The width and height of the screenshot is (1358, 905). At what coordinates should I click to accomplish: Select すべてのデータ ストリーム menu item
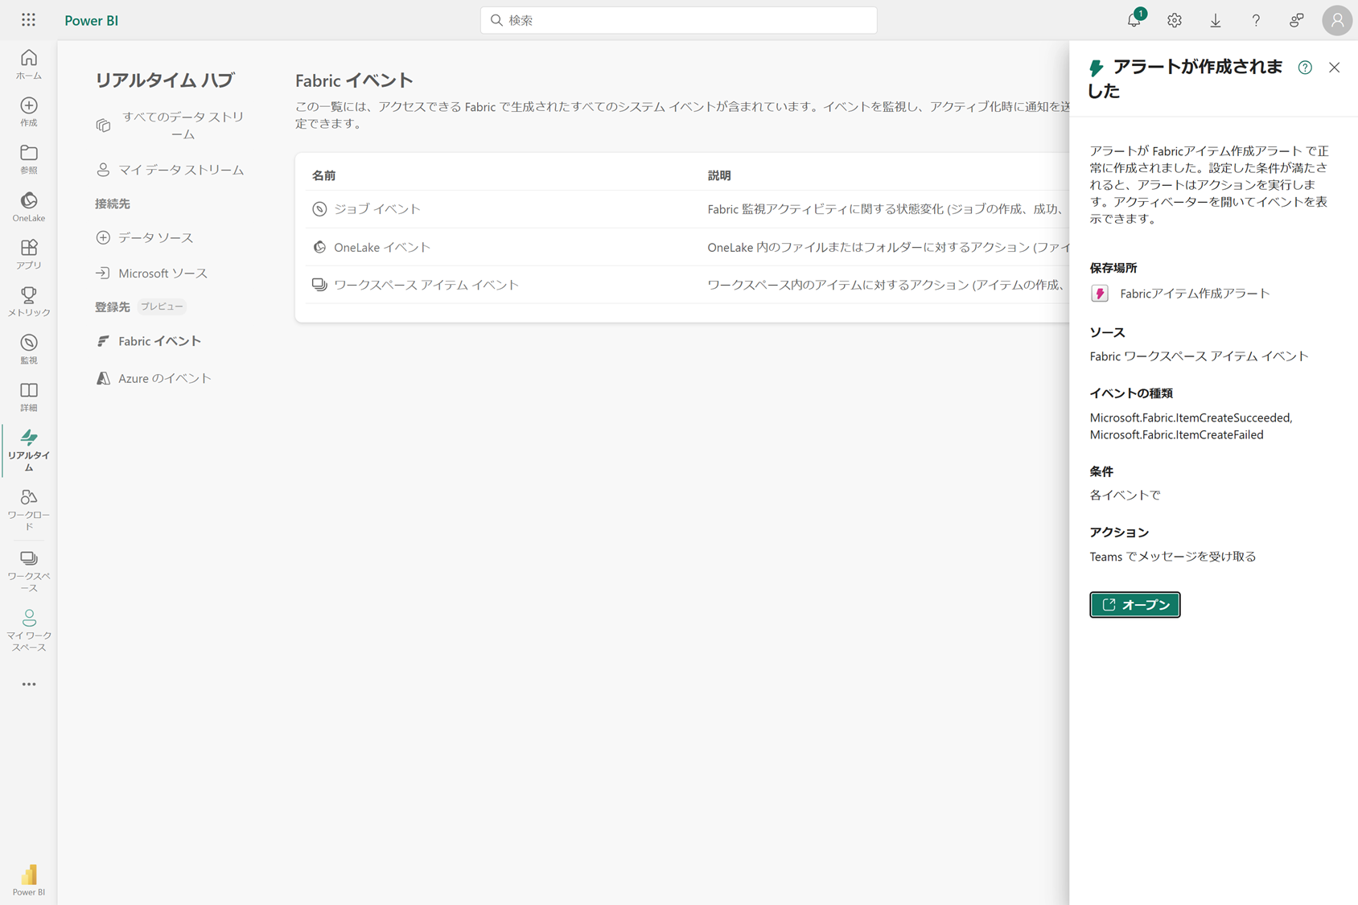coord(171,125)
